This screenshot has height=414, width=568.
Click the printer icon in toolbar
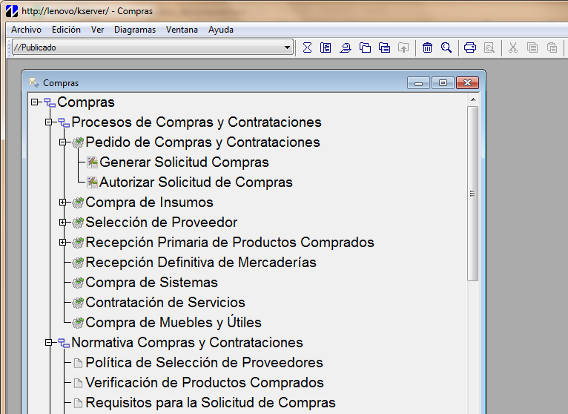coord(470,47)
